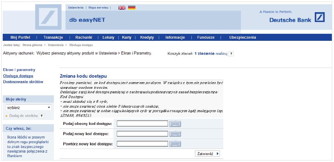Click Ustawienia in the breadcrumb trail
Image resolution: width=334 pixels, height=162 pixels.
pos(55,45)
